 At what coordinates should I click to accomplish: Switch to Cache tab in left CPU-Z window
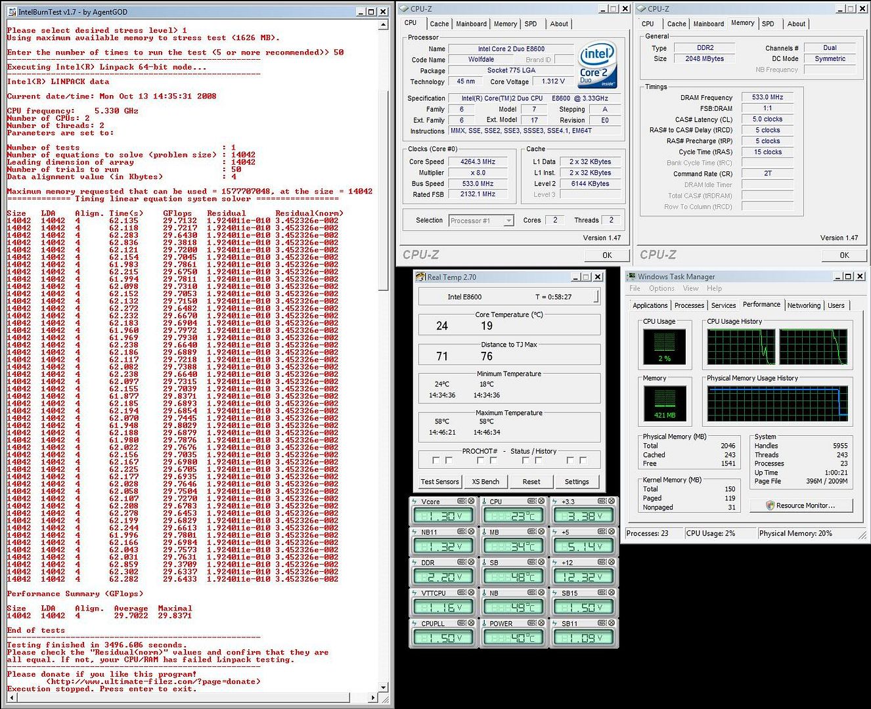pos(439,24)
